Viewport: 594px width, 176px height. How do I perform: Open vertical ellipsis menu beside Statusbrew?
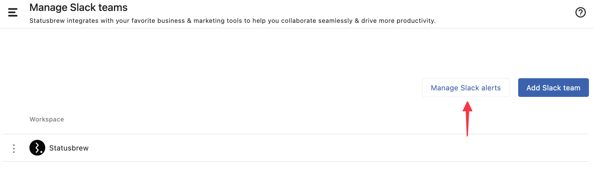[x=14, y=148]
